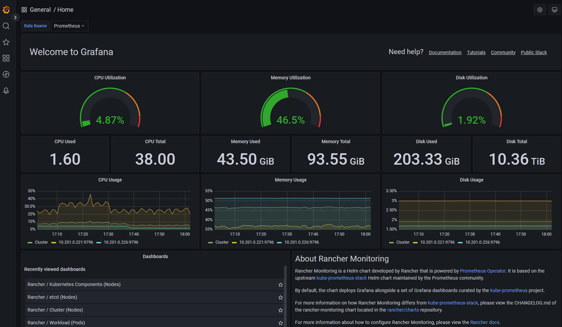Open Disk Used panel title menu
The width and height of the screenshot is (562, 327).
[426, 141]
